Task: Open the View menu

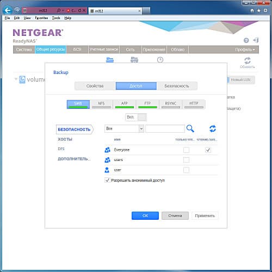Action: pos(27,18)
